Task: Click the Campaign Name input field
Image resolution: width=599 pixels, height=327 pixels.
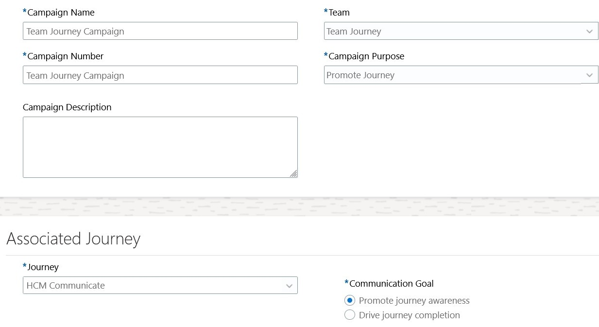Action: pyautogui.click(x=160, y=31)
